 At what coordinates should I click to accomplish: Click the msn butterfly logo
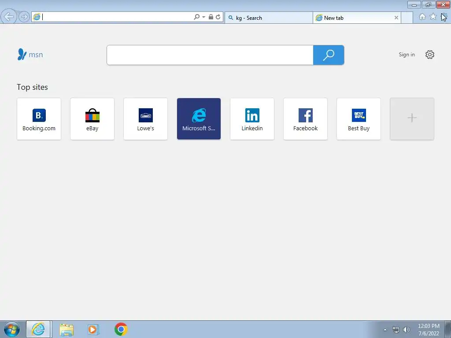[x=30, y=54]
